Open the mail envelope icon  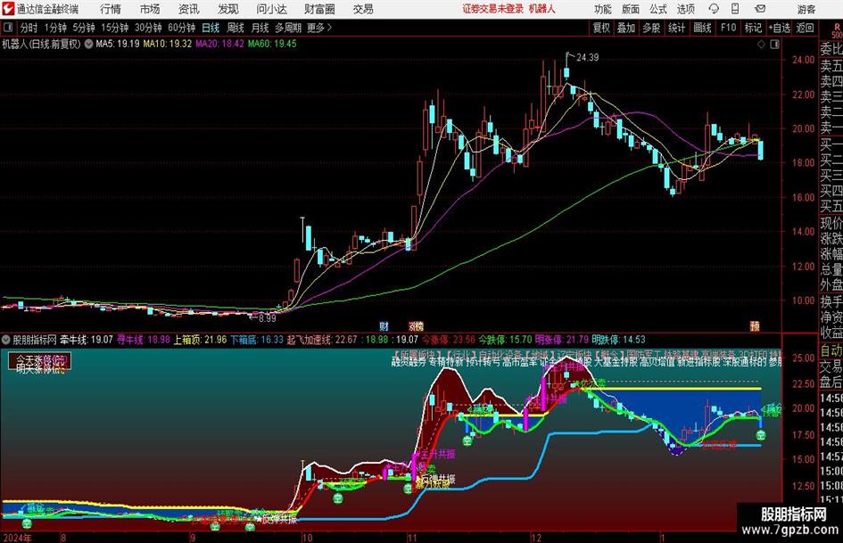(760, 9)
